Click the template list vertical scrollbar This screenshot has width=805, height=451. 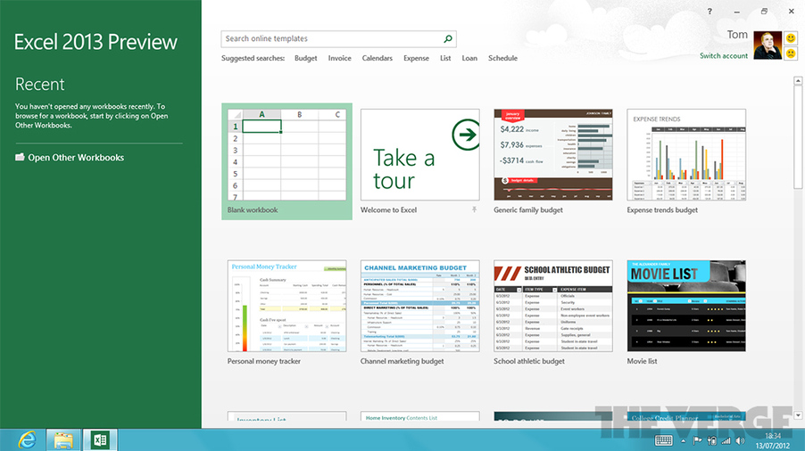pos(797,134)
